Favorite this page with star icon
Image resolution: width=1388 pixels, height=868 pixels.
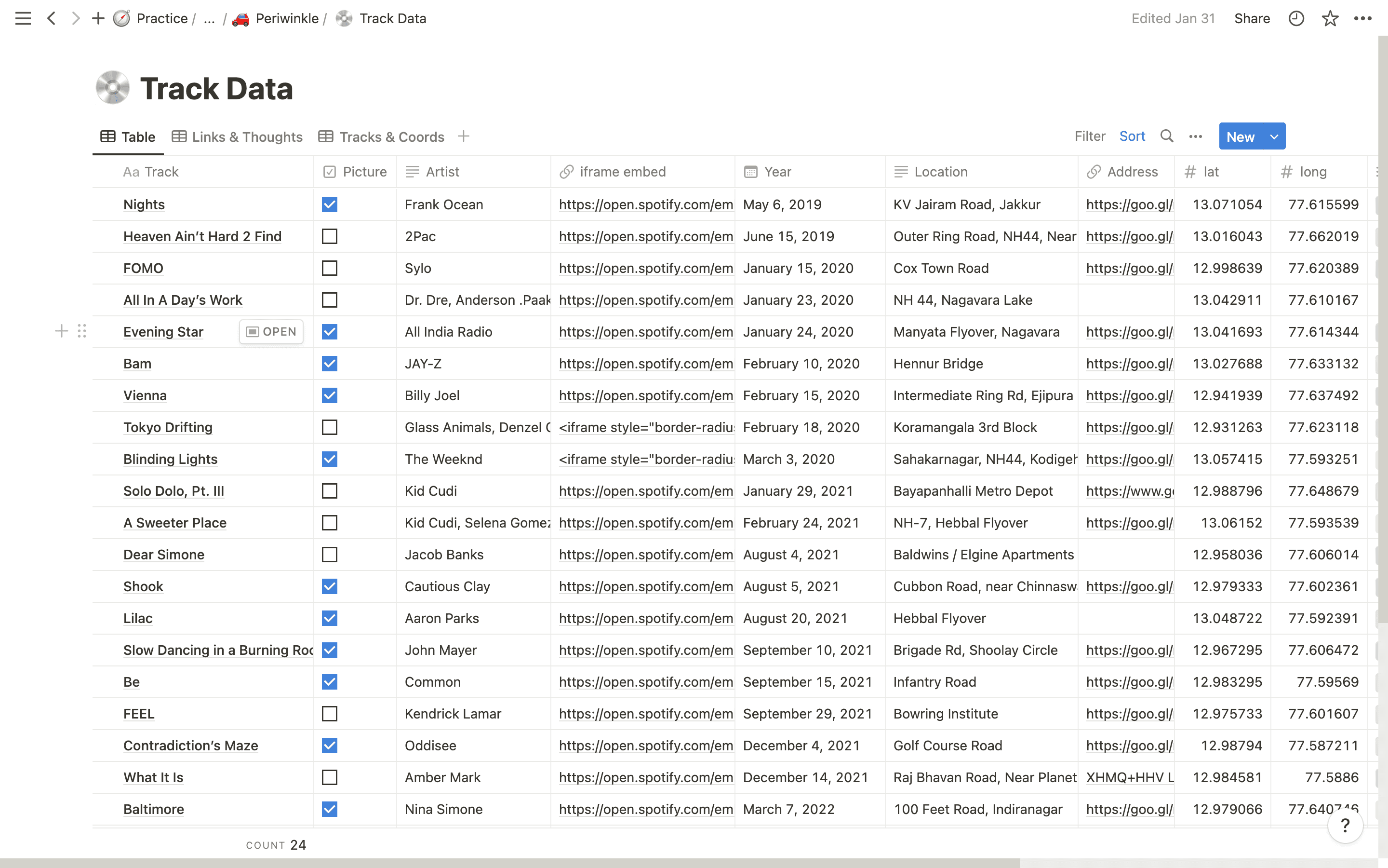pyautogui.click(x=1330, y=18)
